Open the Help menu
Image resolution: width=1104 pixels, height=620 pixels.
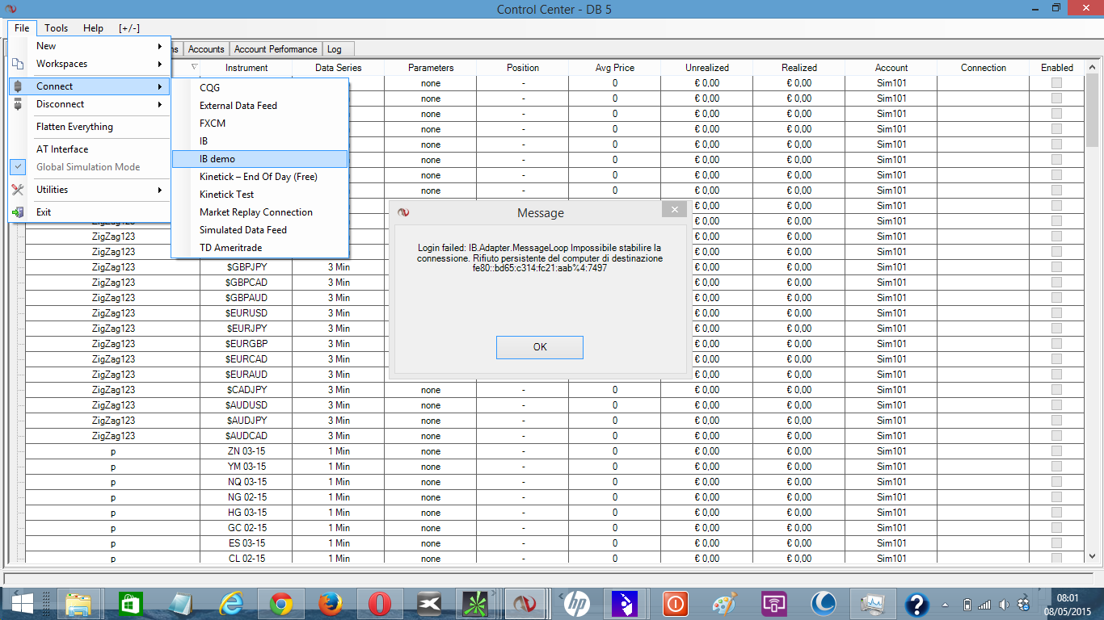point(94,28)
